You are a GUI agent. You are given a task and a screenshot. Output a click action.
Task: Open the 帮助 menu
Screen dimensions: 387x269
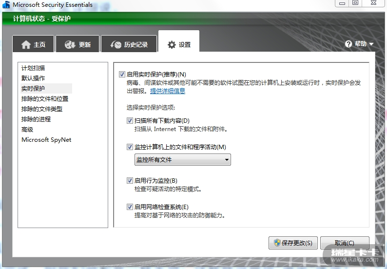coord(359,44)
